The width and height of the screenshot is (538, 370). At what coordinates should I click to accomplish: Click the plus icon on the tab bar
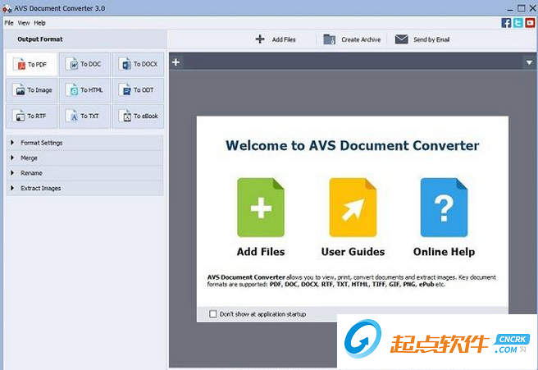click(x=176, y=62)
